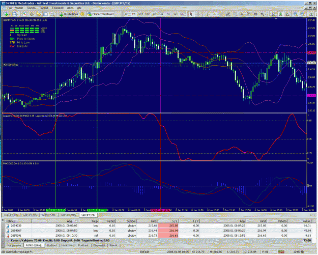
Task: Toggle the 'Ekspertnõustajad' button
Action: [100, 14]
